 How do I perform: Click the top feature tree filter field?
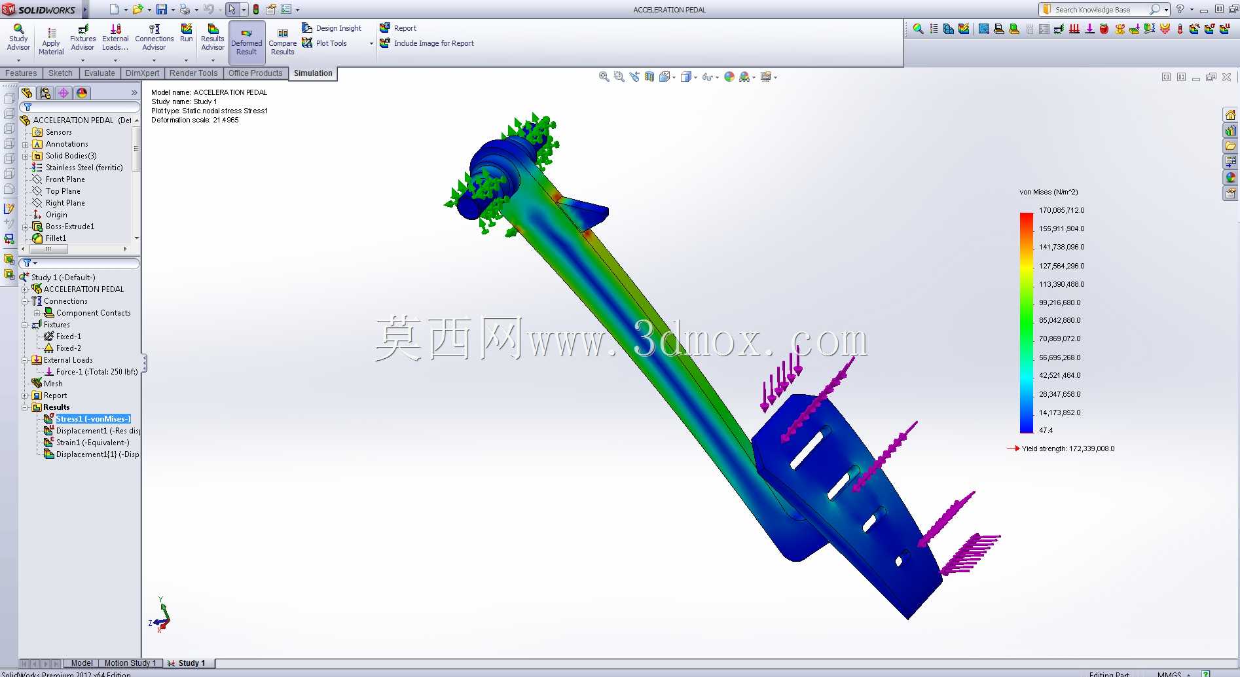click(80, 107)
